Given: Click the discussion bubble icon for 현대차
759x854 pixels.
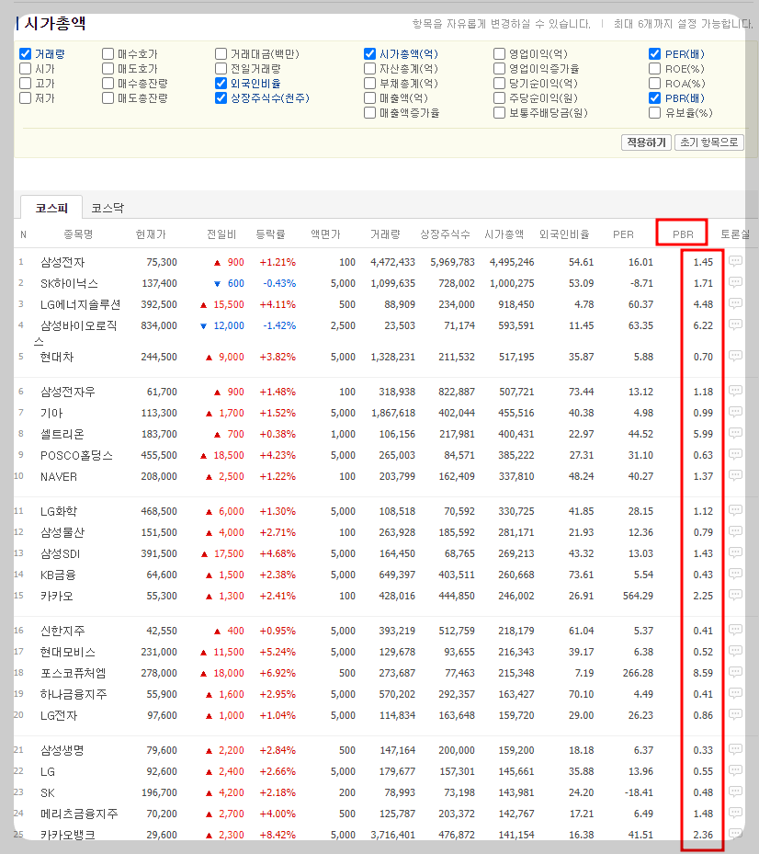Looking at the screenshot, I should coord(735,354).
